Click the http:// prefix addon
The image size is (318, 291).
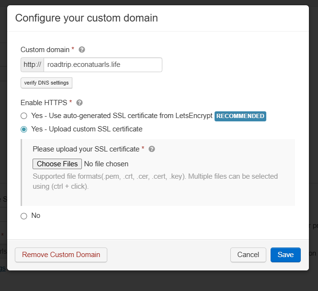[33, 65]
